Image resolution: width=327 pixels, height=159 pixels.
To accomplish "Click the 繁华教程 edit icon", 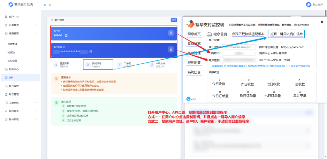I will (6, 119).
